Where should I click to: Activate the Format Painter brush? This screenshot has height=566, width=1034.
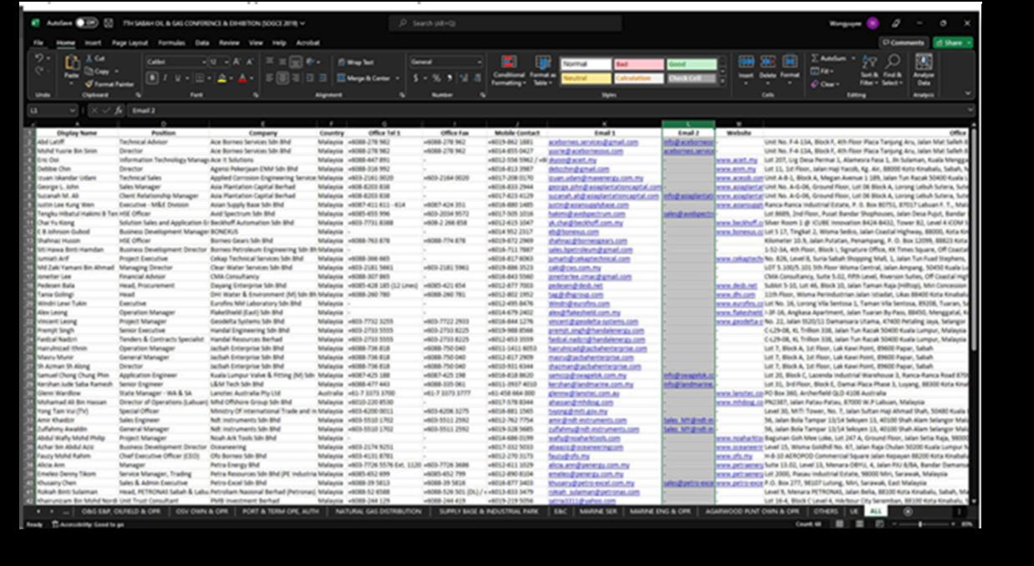[x=89, y=83]
